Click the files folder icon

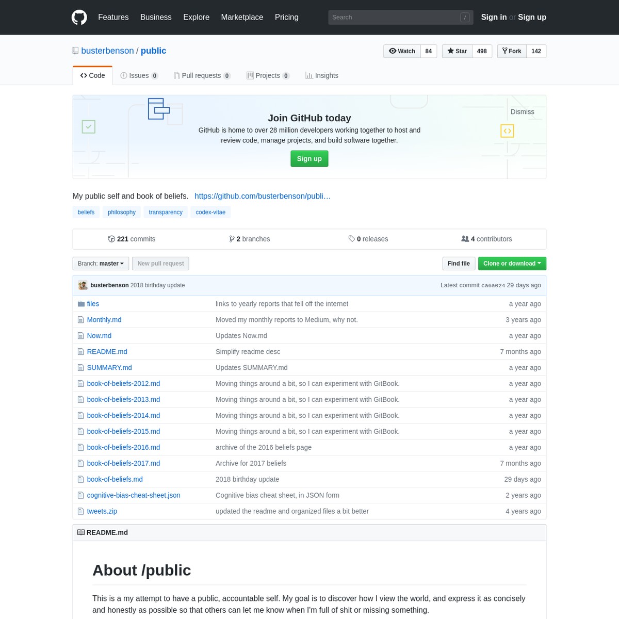tap(81, 304)
